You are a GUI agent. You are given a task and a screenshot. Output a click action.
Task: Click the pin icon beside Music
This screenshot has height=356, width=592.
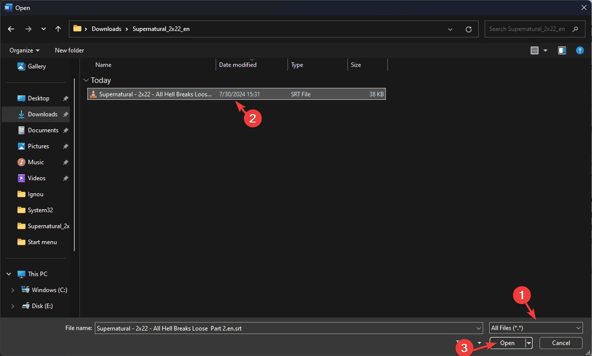click(66, 162)
